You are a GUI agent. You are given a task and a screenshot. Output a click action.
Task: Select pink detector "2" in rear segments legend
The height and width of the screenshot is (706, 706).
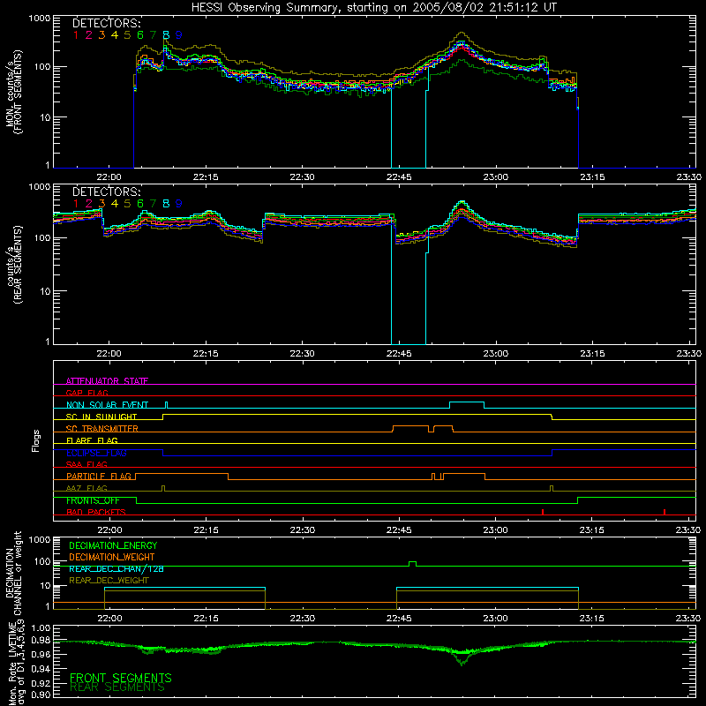click(89, 204)
